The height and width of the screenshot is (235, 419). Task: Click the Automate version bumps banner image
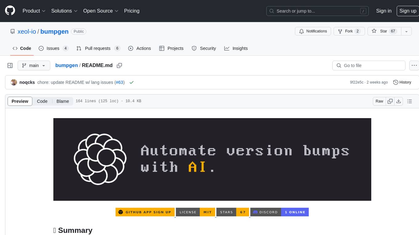point(212,159)
